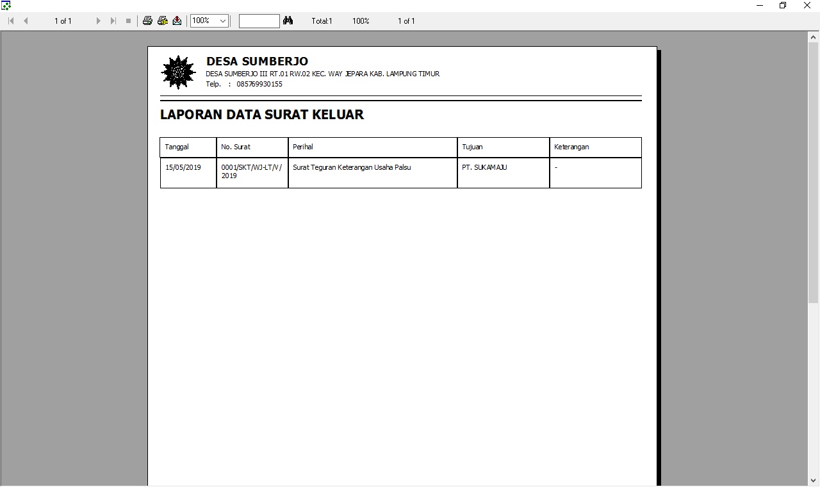Click the binoculars find text icon
Image resolution: width=820 pixels, height=487 pixels.
point(288,21)
